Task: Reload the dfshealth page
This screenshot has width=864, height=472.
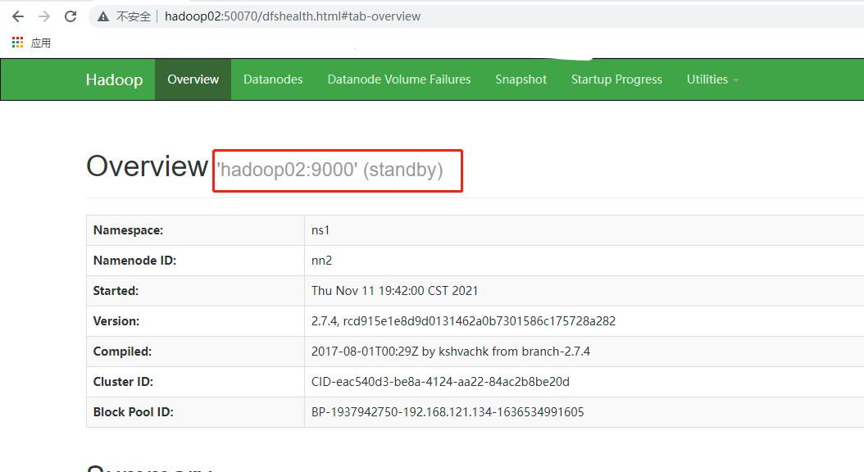Action: [x=70, y=16]
